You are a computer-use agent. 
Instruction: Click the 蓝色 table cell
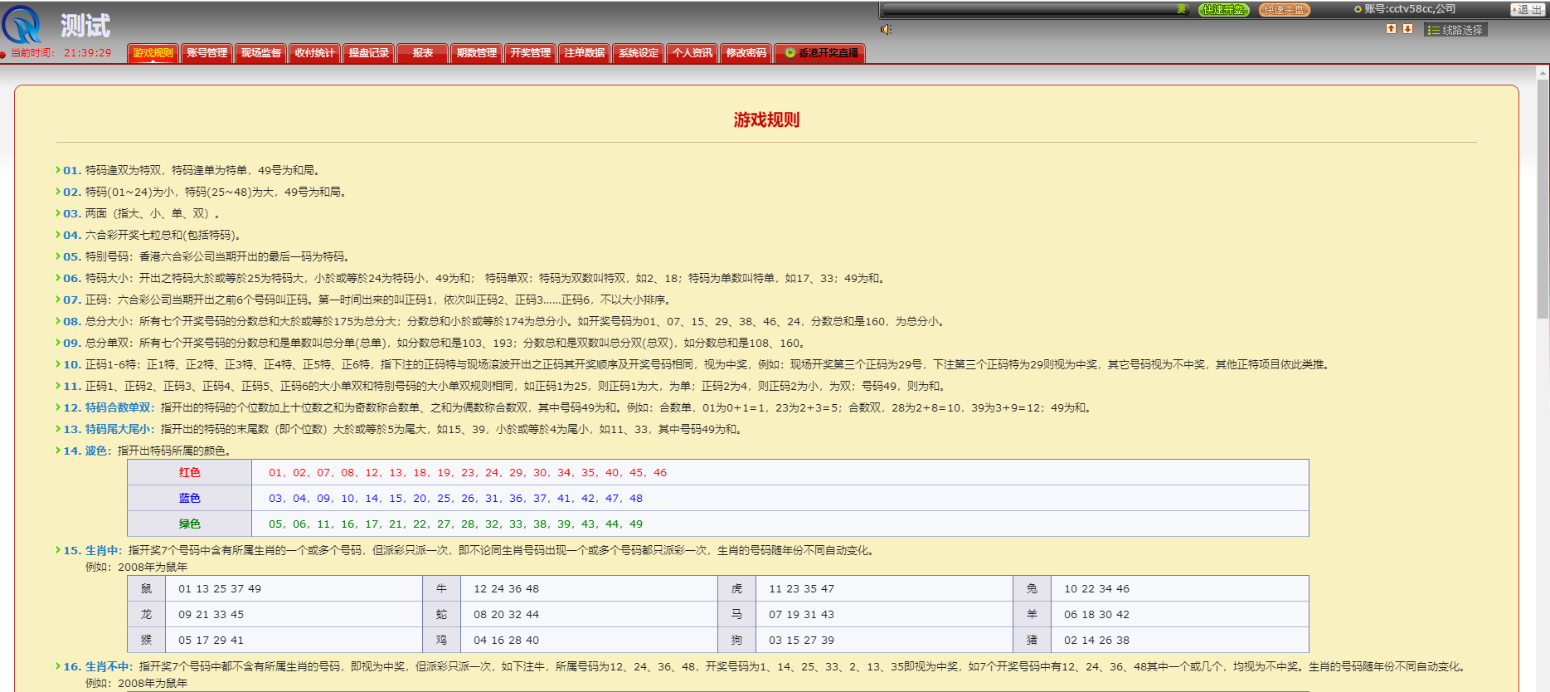point(190,498)
